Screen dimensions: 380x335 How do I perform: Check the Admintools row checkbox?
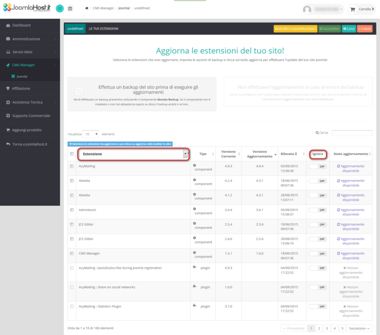click(x=72, y=210)
